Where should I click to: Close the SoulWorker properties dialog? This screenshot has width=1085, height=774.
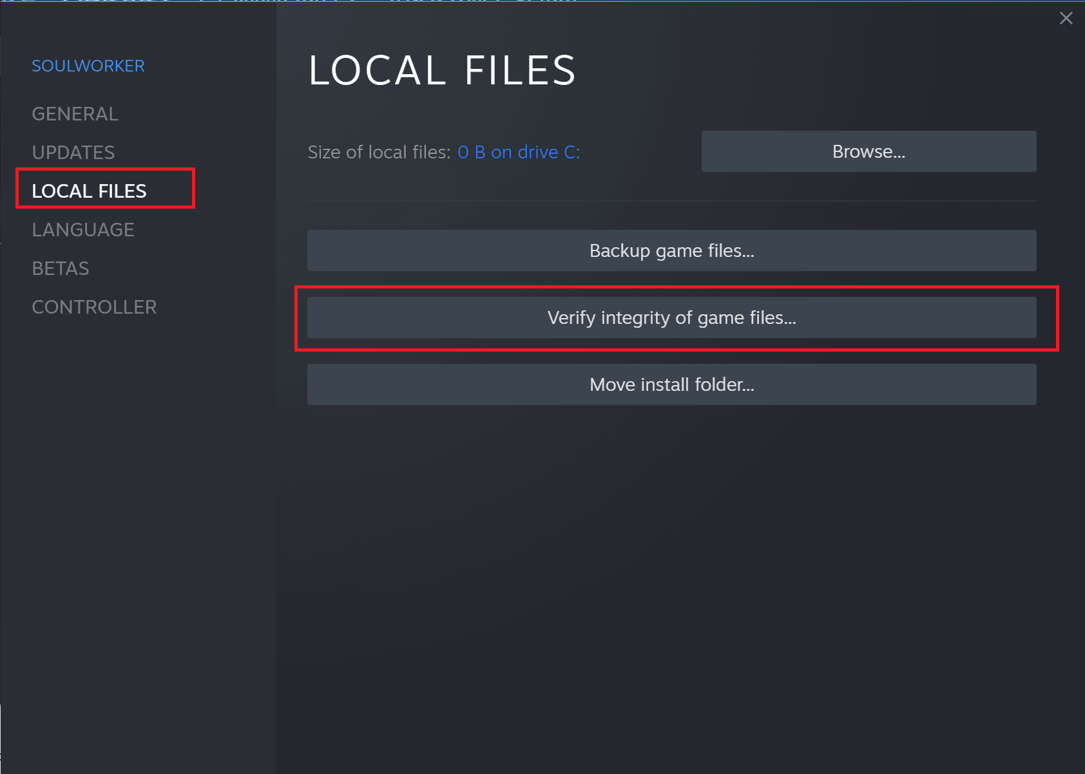click(1066, 18)
